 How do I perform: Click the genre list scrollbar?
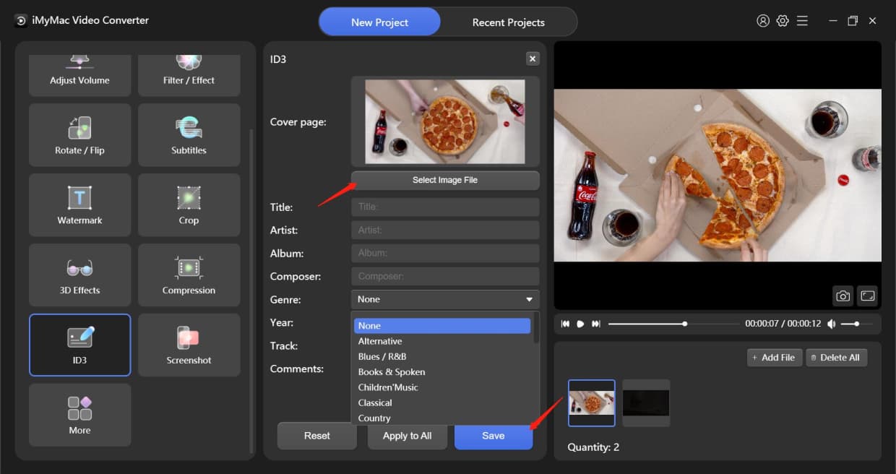[535, 327]
